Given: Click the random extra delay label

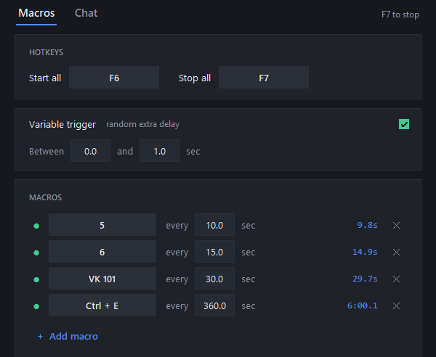Looking at the screenshot, I should [143, 124].
